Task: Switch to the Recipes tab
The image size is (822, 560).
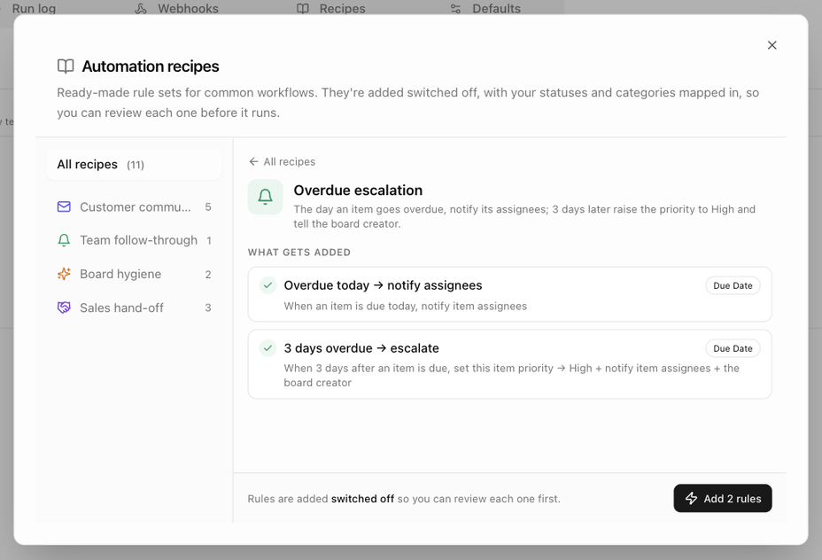Action: 330,8
